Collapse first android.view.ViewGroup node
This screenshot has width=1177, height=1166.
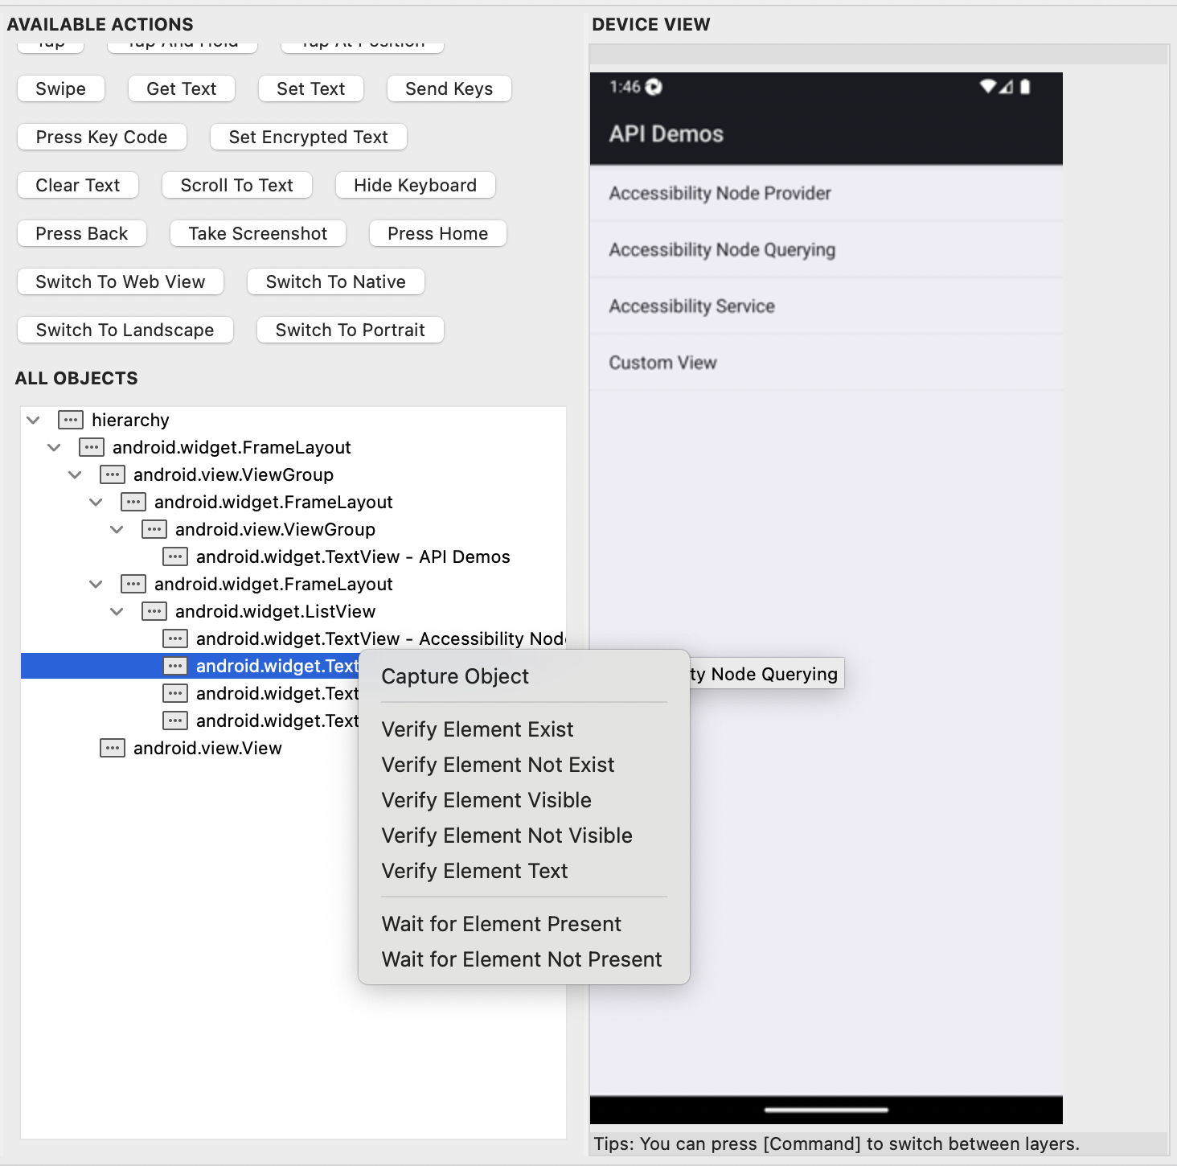[x=75, y=474]
